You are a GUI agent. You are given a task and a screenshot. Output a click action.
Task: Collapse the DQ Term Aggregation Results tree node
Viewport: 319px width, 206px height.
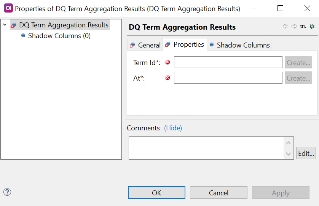click(x=5, y=25)
